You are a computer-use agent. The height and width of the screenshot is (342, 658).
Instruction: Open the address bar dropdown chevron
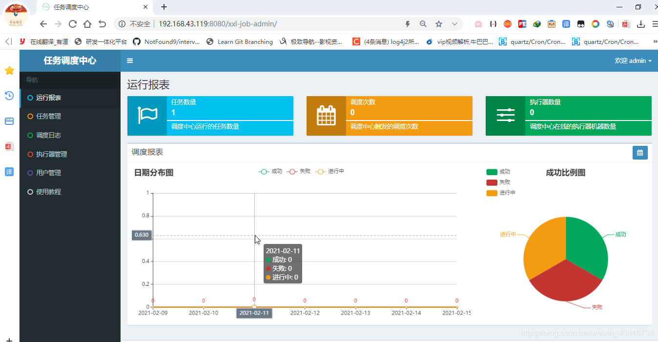click(x=454, y=23)
